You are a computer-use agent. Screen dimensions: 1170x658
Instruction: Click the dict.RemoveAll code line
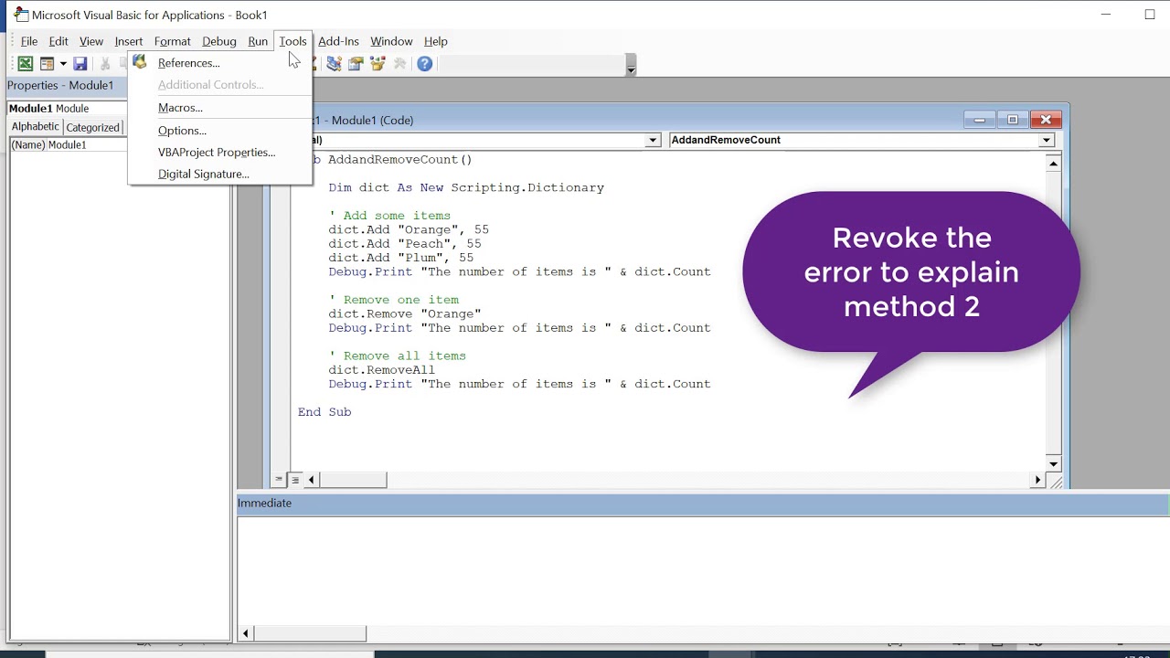pyautogui.click(x=382, y=370)
